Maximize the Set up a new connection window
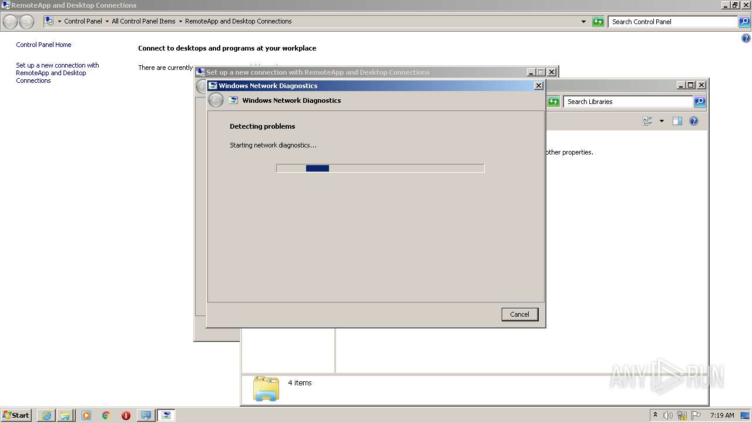This screenshot has width=752, height=423. (x=541, y=72)
